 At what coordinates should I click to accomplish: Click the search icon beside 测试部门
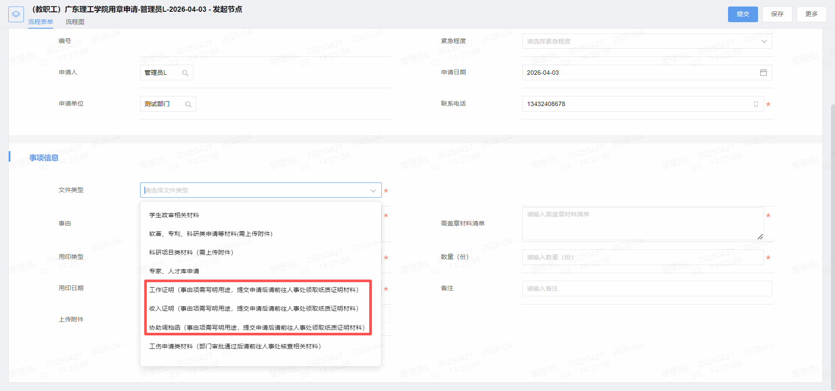click(188, 104)
